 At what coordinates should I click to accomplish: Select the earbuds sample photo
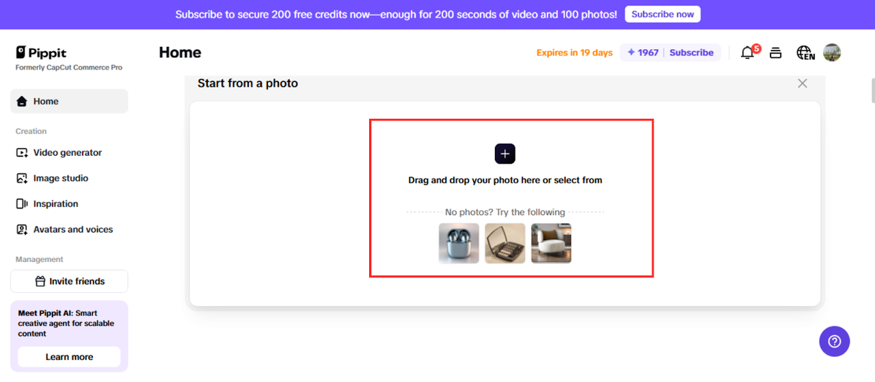[459, 244]
